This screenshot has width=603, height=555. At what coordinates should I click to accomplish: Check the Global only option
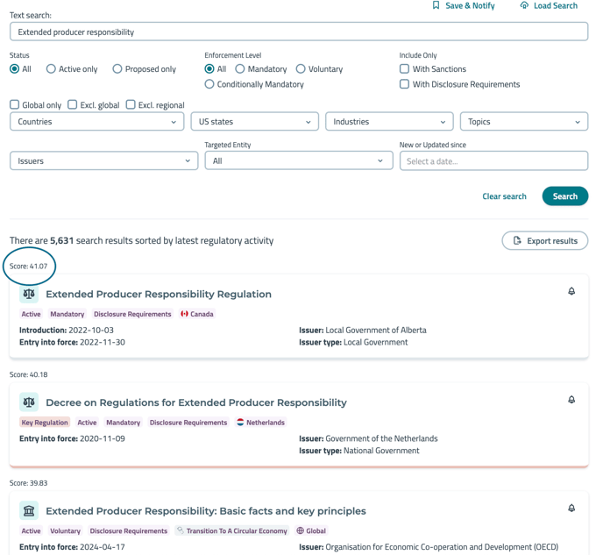[x=15, y=105]
